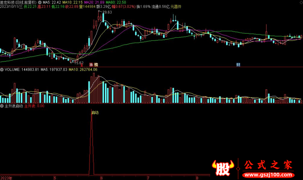Click month 5 on time axis
This screenshot has width=303, height=180.
tap(55, 178)
